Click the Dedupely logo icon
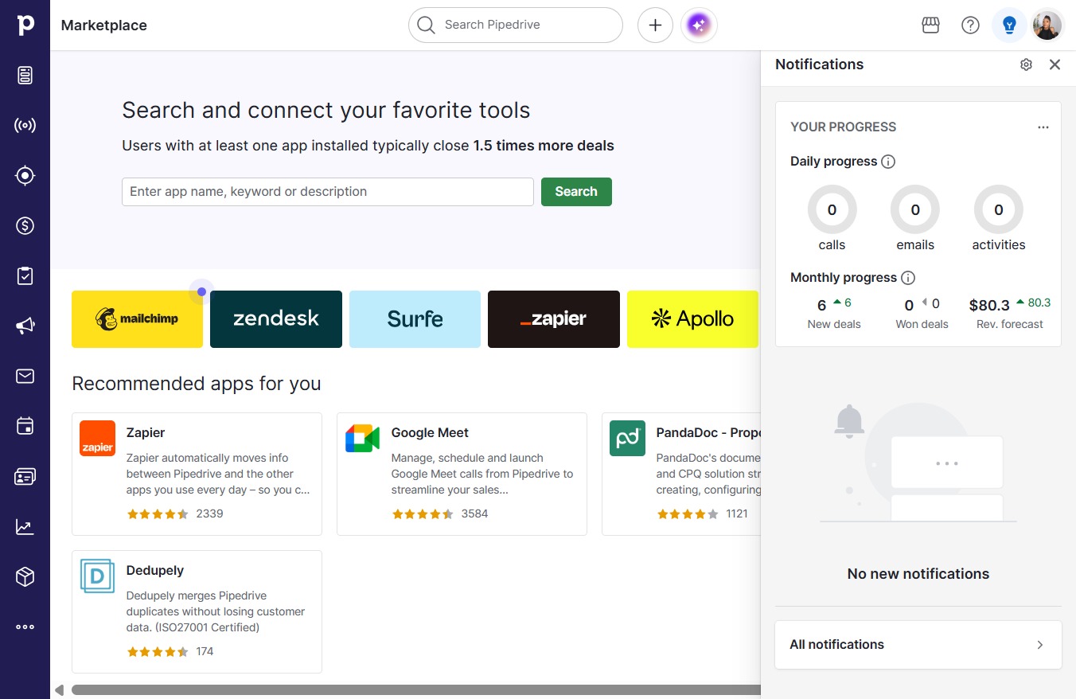This screenshot has height=699, width=1076. point(98,576)
